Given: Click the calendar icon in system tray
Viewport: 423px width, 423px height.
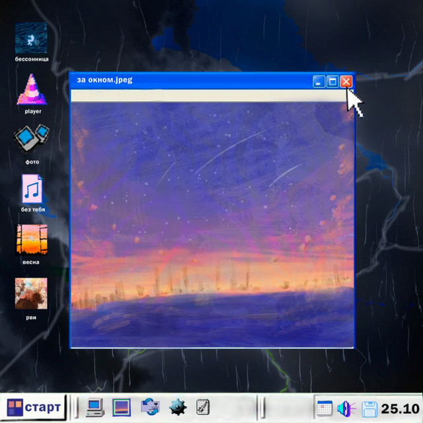Looking at the screenshot, I should click(324, 408).
